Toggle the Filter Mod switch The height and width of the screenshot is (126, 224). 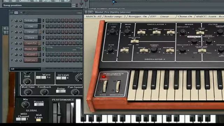pyautogui.click(x=200, y=33)
